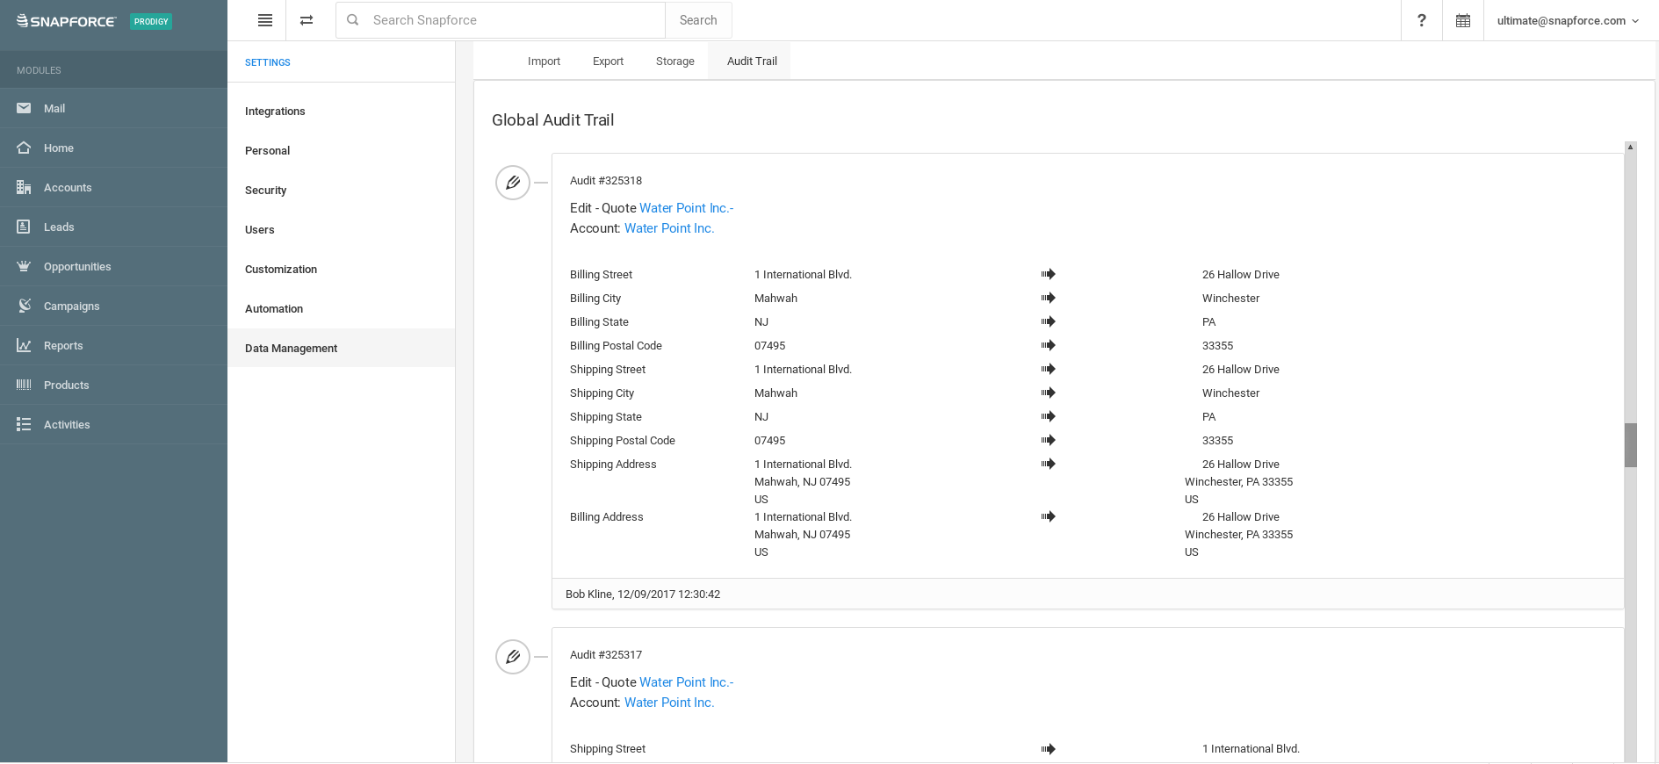This screenshot has width=1659, height=764.
Task: Click the arrow icon in Shipping Address row
Action: coord(1048,464)
